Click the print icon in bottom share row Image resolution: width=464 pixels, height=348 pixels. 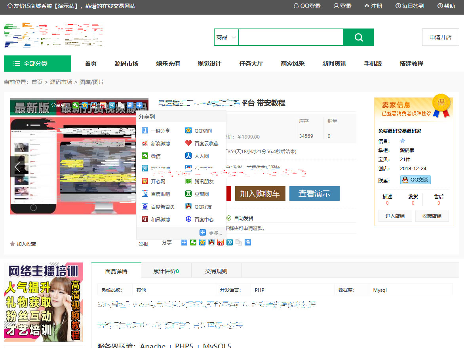tap(248, 242)
